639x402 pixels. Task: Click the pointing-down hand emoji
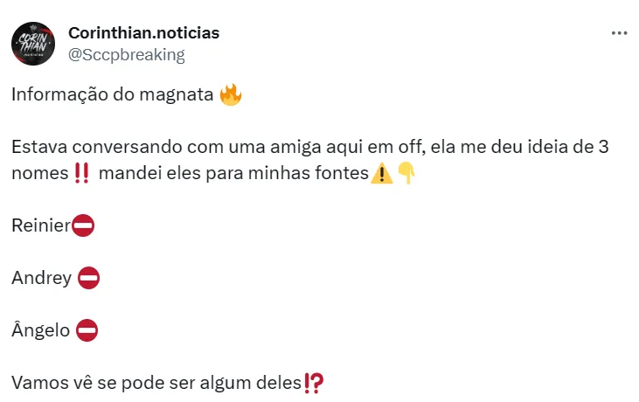[x=406, y=174]
